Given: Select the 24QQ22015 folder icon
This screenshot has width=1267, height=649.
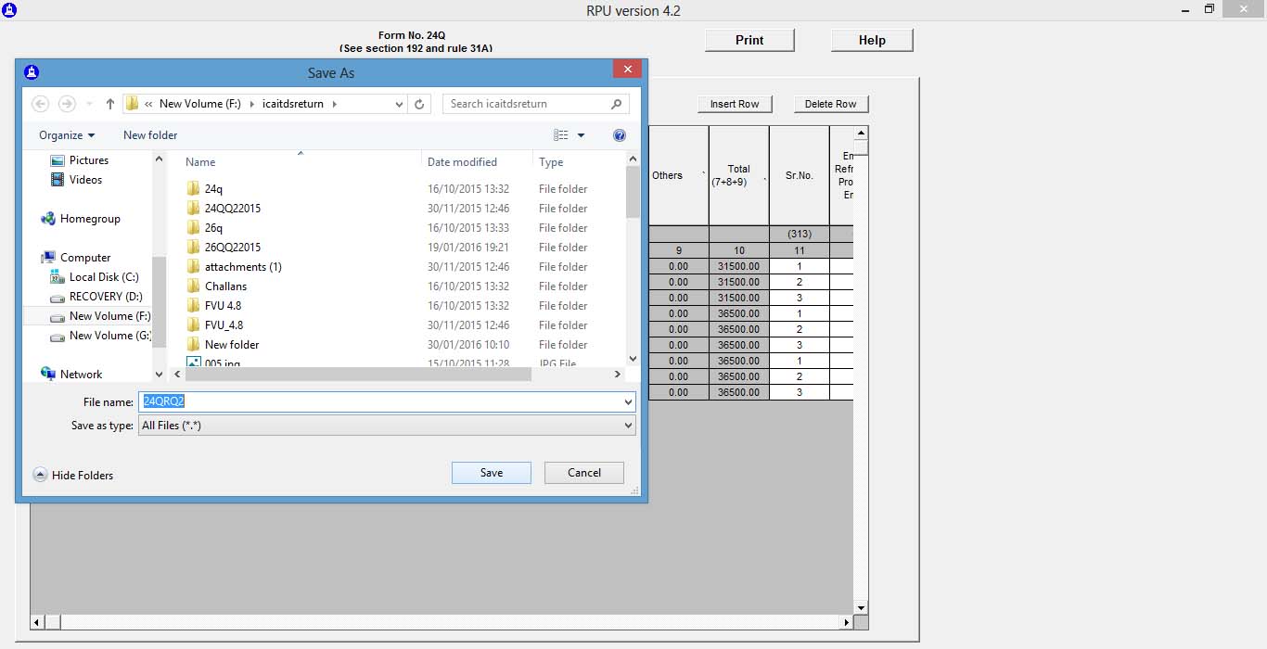Looking at the screenshot, I should pyautogui.click(x=193, y=209).
